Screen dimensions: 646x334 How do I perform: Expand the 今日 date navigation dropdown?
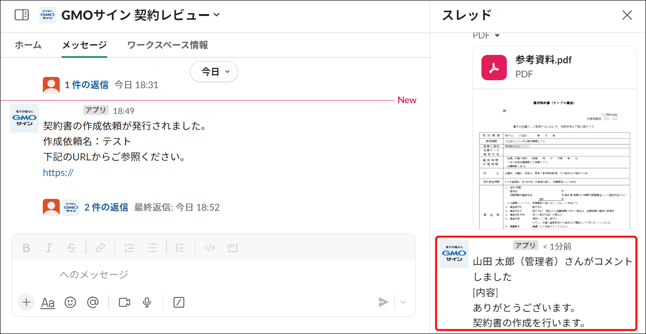(213, 72)
